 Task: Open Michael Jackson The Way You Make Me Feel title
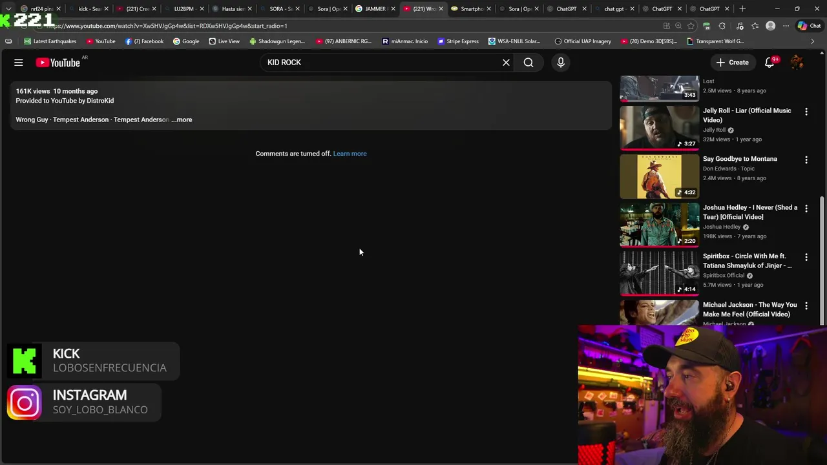pyautogui.click(x=749, y=309)
